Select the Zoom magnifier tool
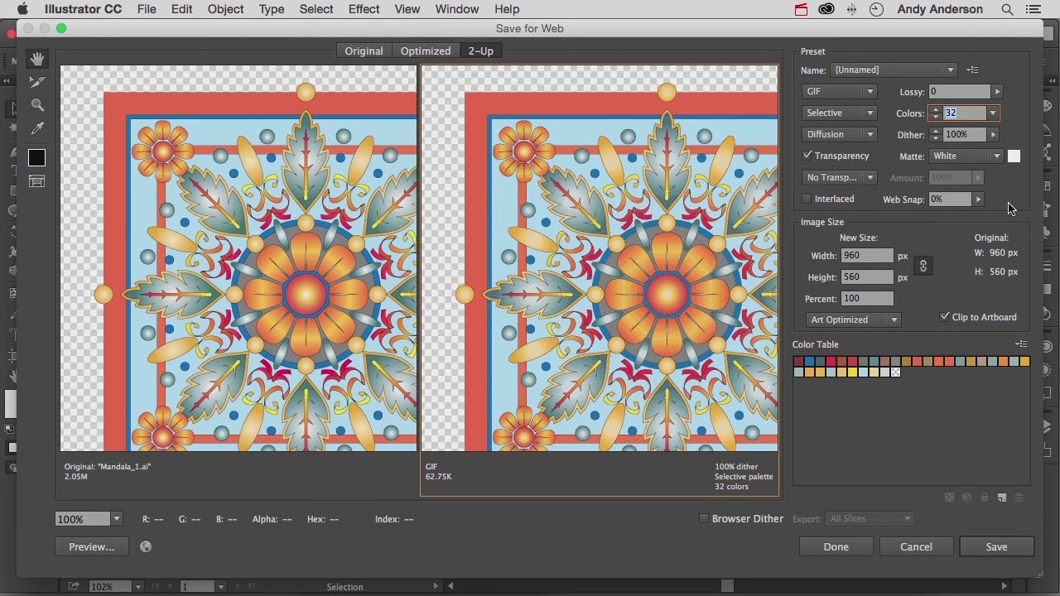This screenshot has width=1060, height=596. [36, 105]
